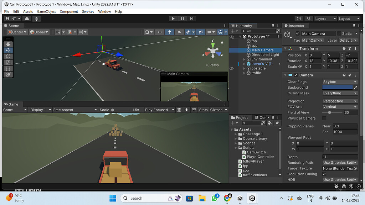
Task: Select the Rect transform tool
Action: pos(8,68)
